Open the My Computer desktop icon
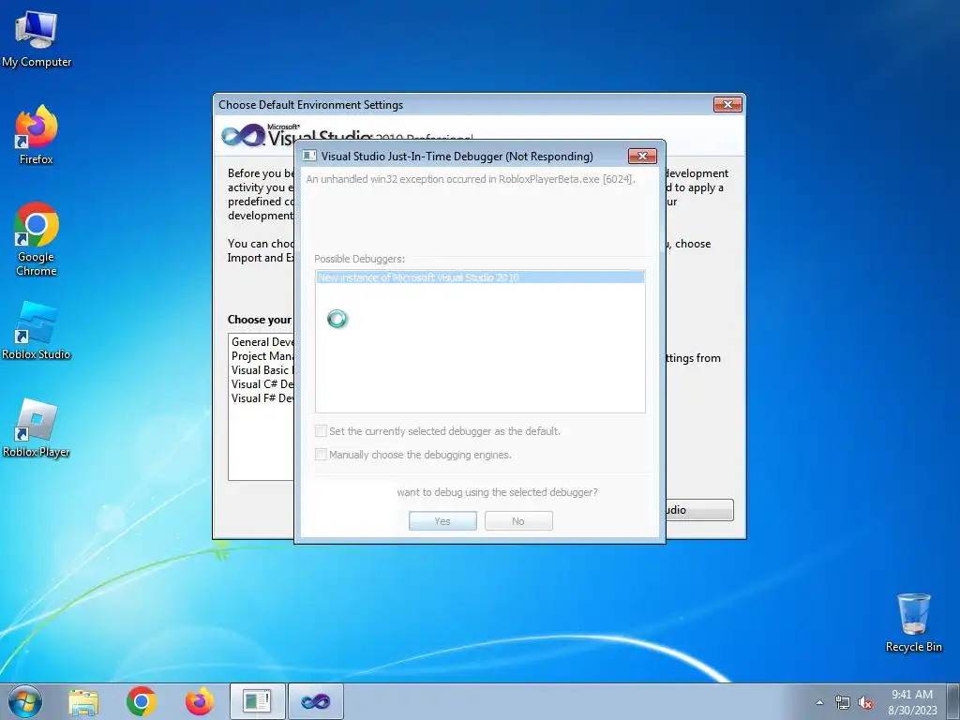This screenshot has height=720, width=960. click(37, 39)
